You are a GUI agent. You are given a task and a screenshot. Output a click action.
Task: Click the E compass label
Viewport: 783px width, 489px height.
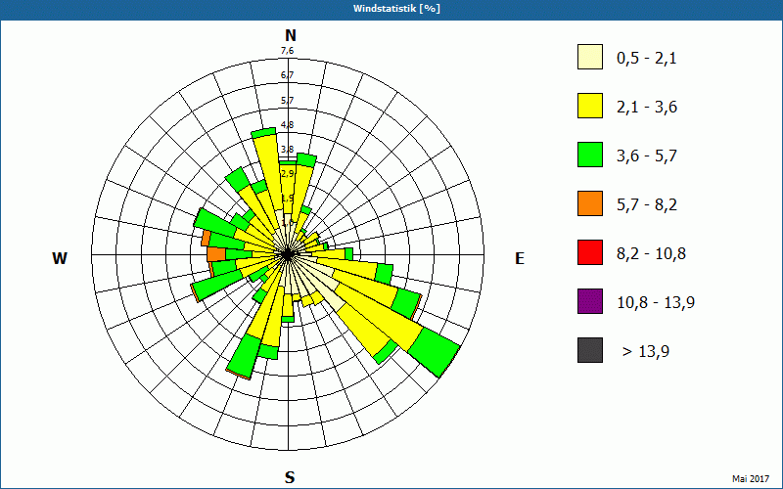click(x=520, y=258)
